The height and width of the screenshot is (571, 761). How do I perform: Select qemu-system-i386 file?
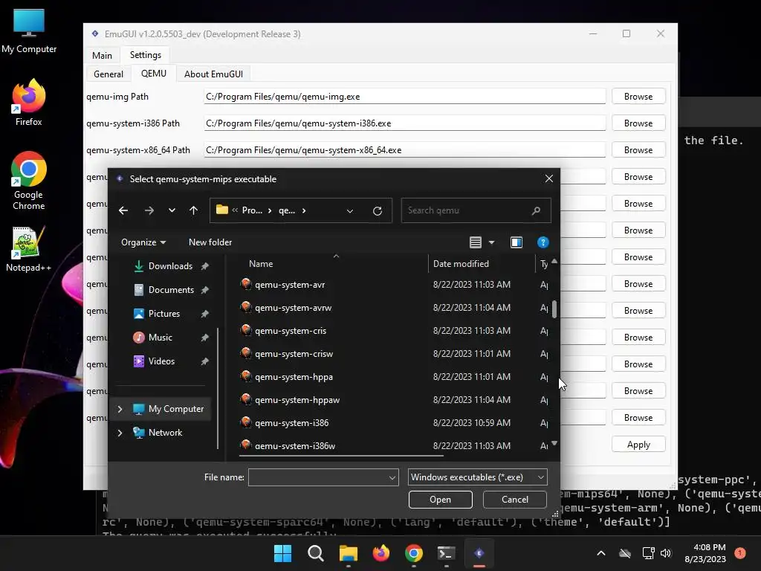291,423
